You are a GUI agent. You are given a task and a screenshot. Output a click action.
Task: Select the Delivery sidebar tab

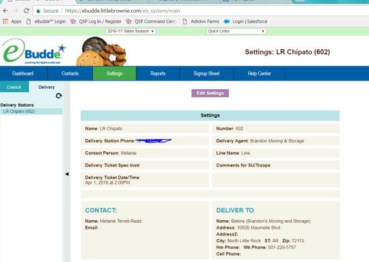point(46,87)
